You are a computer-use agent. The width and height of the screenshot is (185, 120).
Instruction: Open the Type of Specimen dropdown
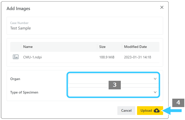[x=114, y=92]
